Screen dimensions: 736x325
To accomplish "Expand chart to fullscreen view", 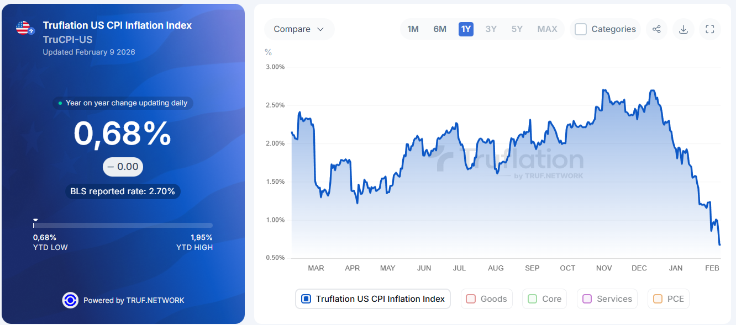I will tap(710, 29).
